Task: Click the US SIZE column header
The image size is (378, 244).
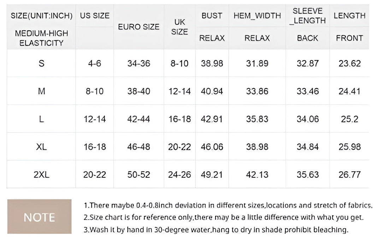Action: (x=95, y=16)
